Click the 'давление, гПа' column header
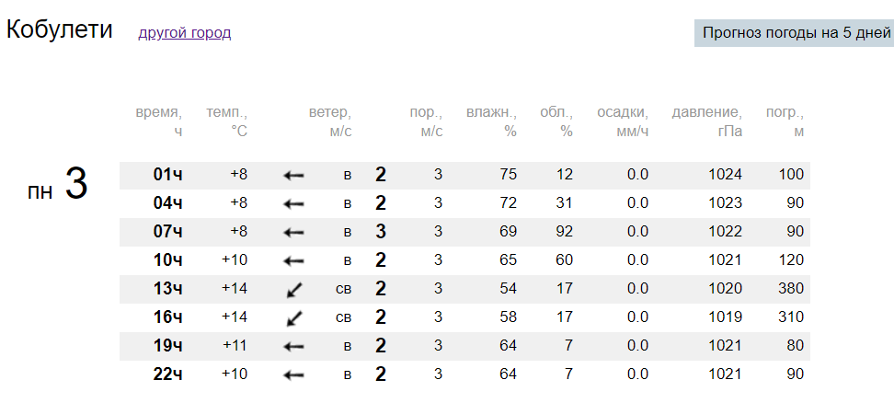This screenshot has width=894, height=403. 707,122
